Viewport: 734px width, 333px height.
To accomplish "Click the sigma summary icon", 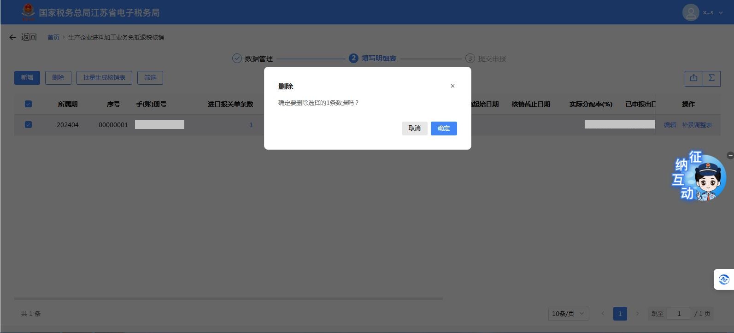I will click(711, 78).
